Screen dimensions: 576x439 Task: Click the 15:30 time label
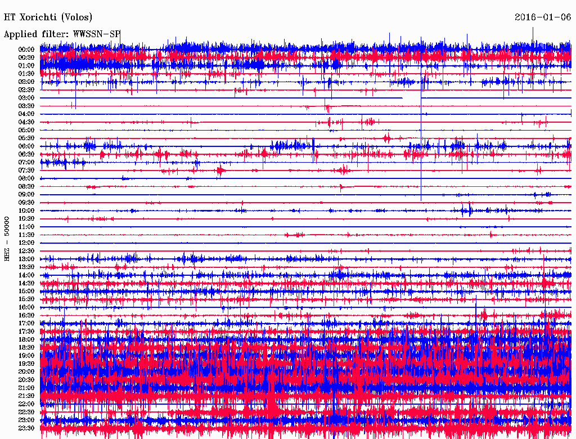[x=26, y=299]
